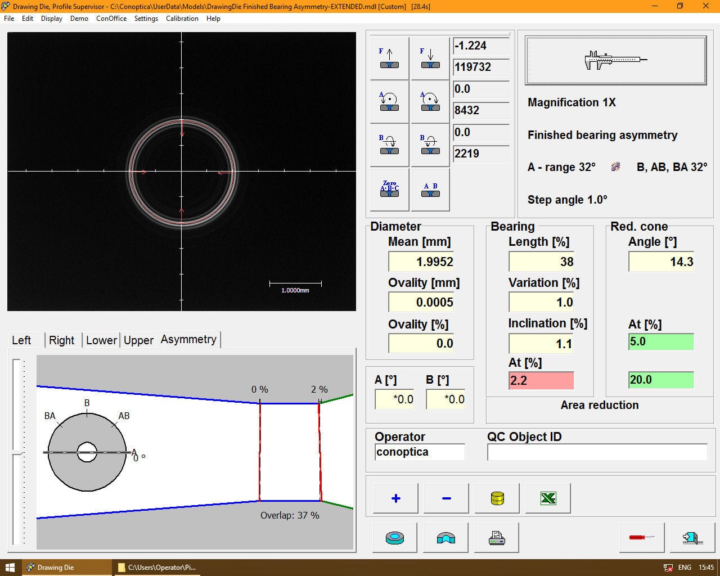720x576 pixels.
Task: Click the printer icon to print results
Action: point(497,537)
